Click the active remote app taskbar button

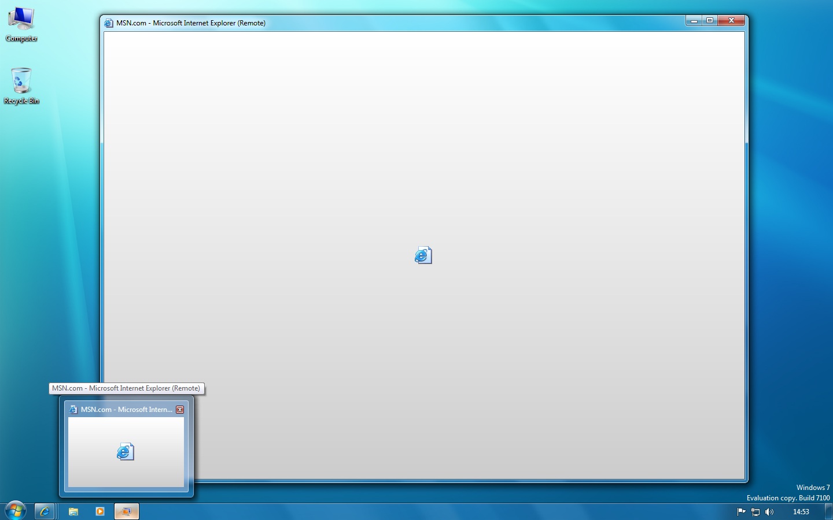(x=127, y=511)
